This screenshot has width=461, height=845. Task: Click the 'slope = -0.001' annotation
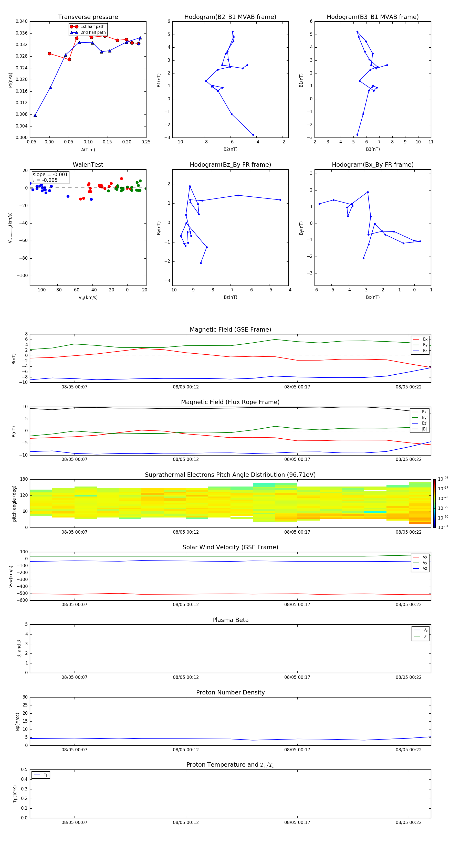[50, 175]
